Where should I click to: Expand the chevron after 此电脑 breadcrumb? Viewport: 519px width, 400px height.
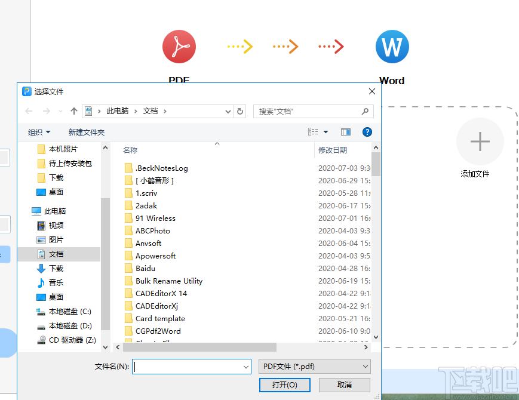pyautogui.click(x=136, y=111)
